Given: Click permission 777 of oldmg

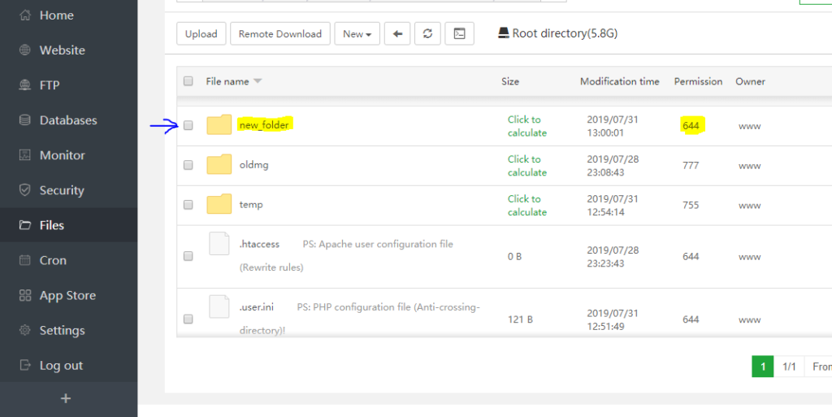Looking at the screenshot, I should coord(691,166).
